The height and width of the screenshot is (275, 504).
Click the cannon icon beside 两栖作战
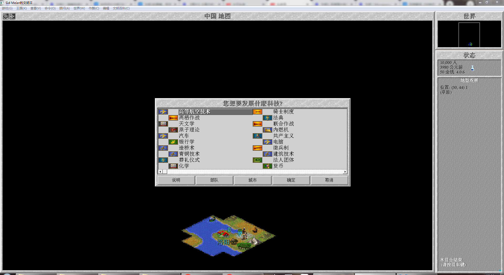pyautogui.click(x=173, y=118)
